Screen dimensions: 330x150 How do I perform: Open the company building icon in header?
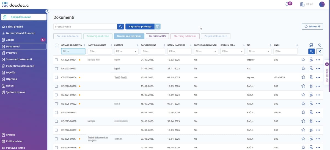click(x=302, y=4)
